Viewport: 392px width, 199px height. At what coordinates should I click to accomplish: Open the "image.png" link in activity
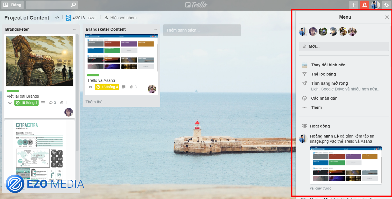click(319, 142)
